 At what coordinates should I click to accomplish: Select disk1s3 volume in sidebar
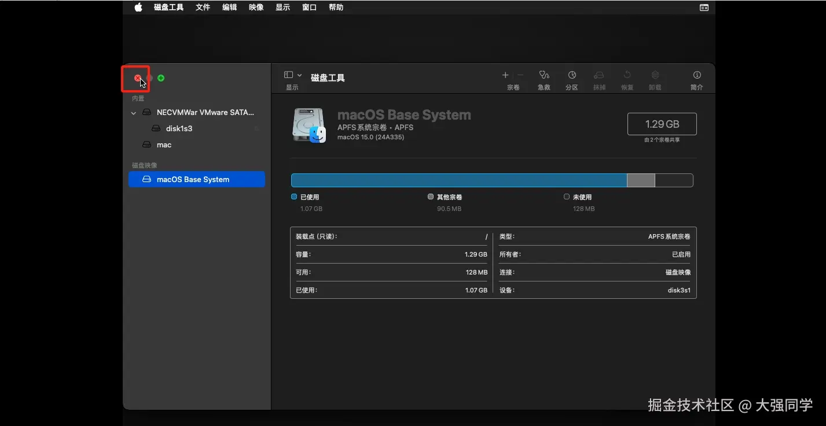pyautogui.click(x=197, y=128)
